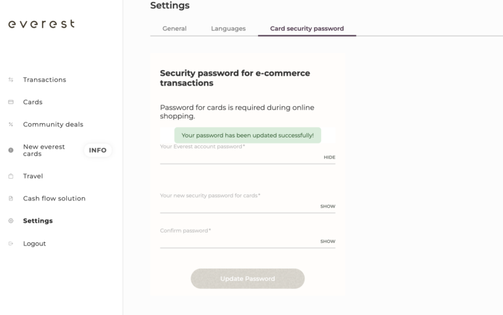The width and height of the screenshot is (503, 315).
Task: Click the Everest account password field
Action: point(240,157)
